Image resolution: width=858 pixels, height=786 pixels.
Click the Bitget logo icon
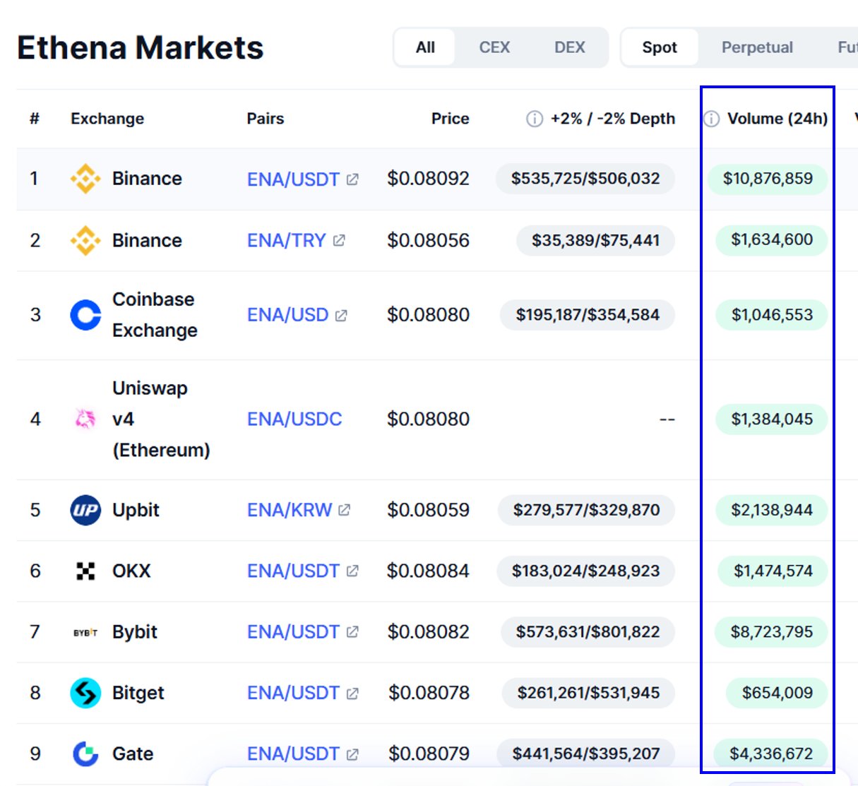pos(85,693)
